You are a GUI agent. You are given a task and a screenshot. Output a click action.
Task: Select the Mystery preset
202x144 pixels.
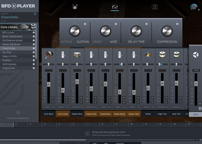[7, 60]
